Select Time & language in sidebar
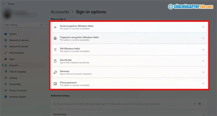 17,72
